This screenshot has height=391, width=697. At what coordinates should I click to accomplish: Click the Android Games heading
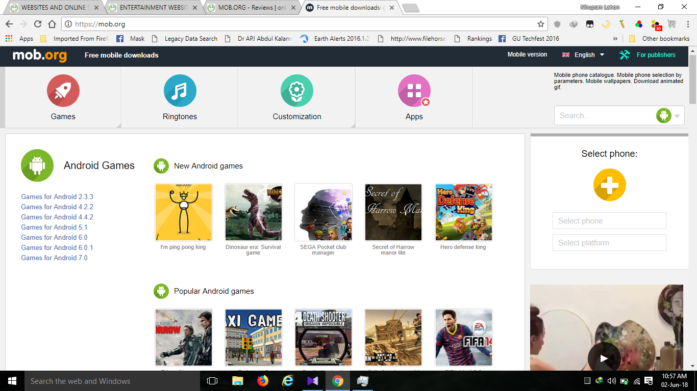pos(99,165)
